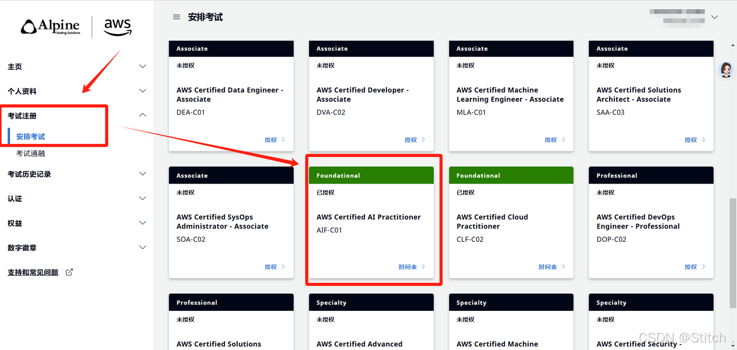Open 支持和常见问题 link

coord(33,272)
